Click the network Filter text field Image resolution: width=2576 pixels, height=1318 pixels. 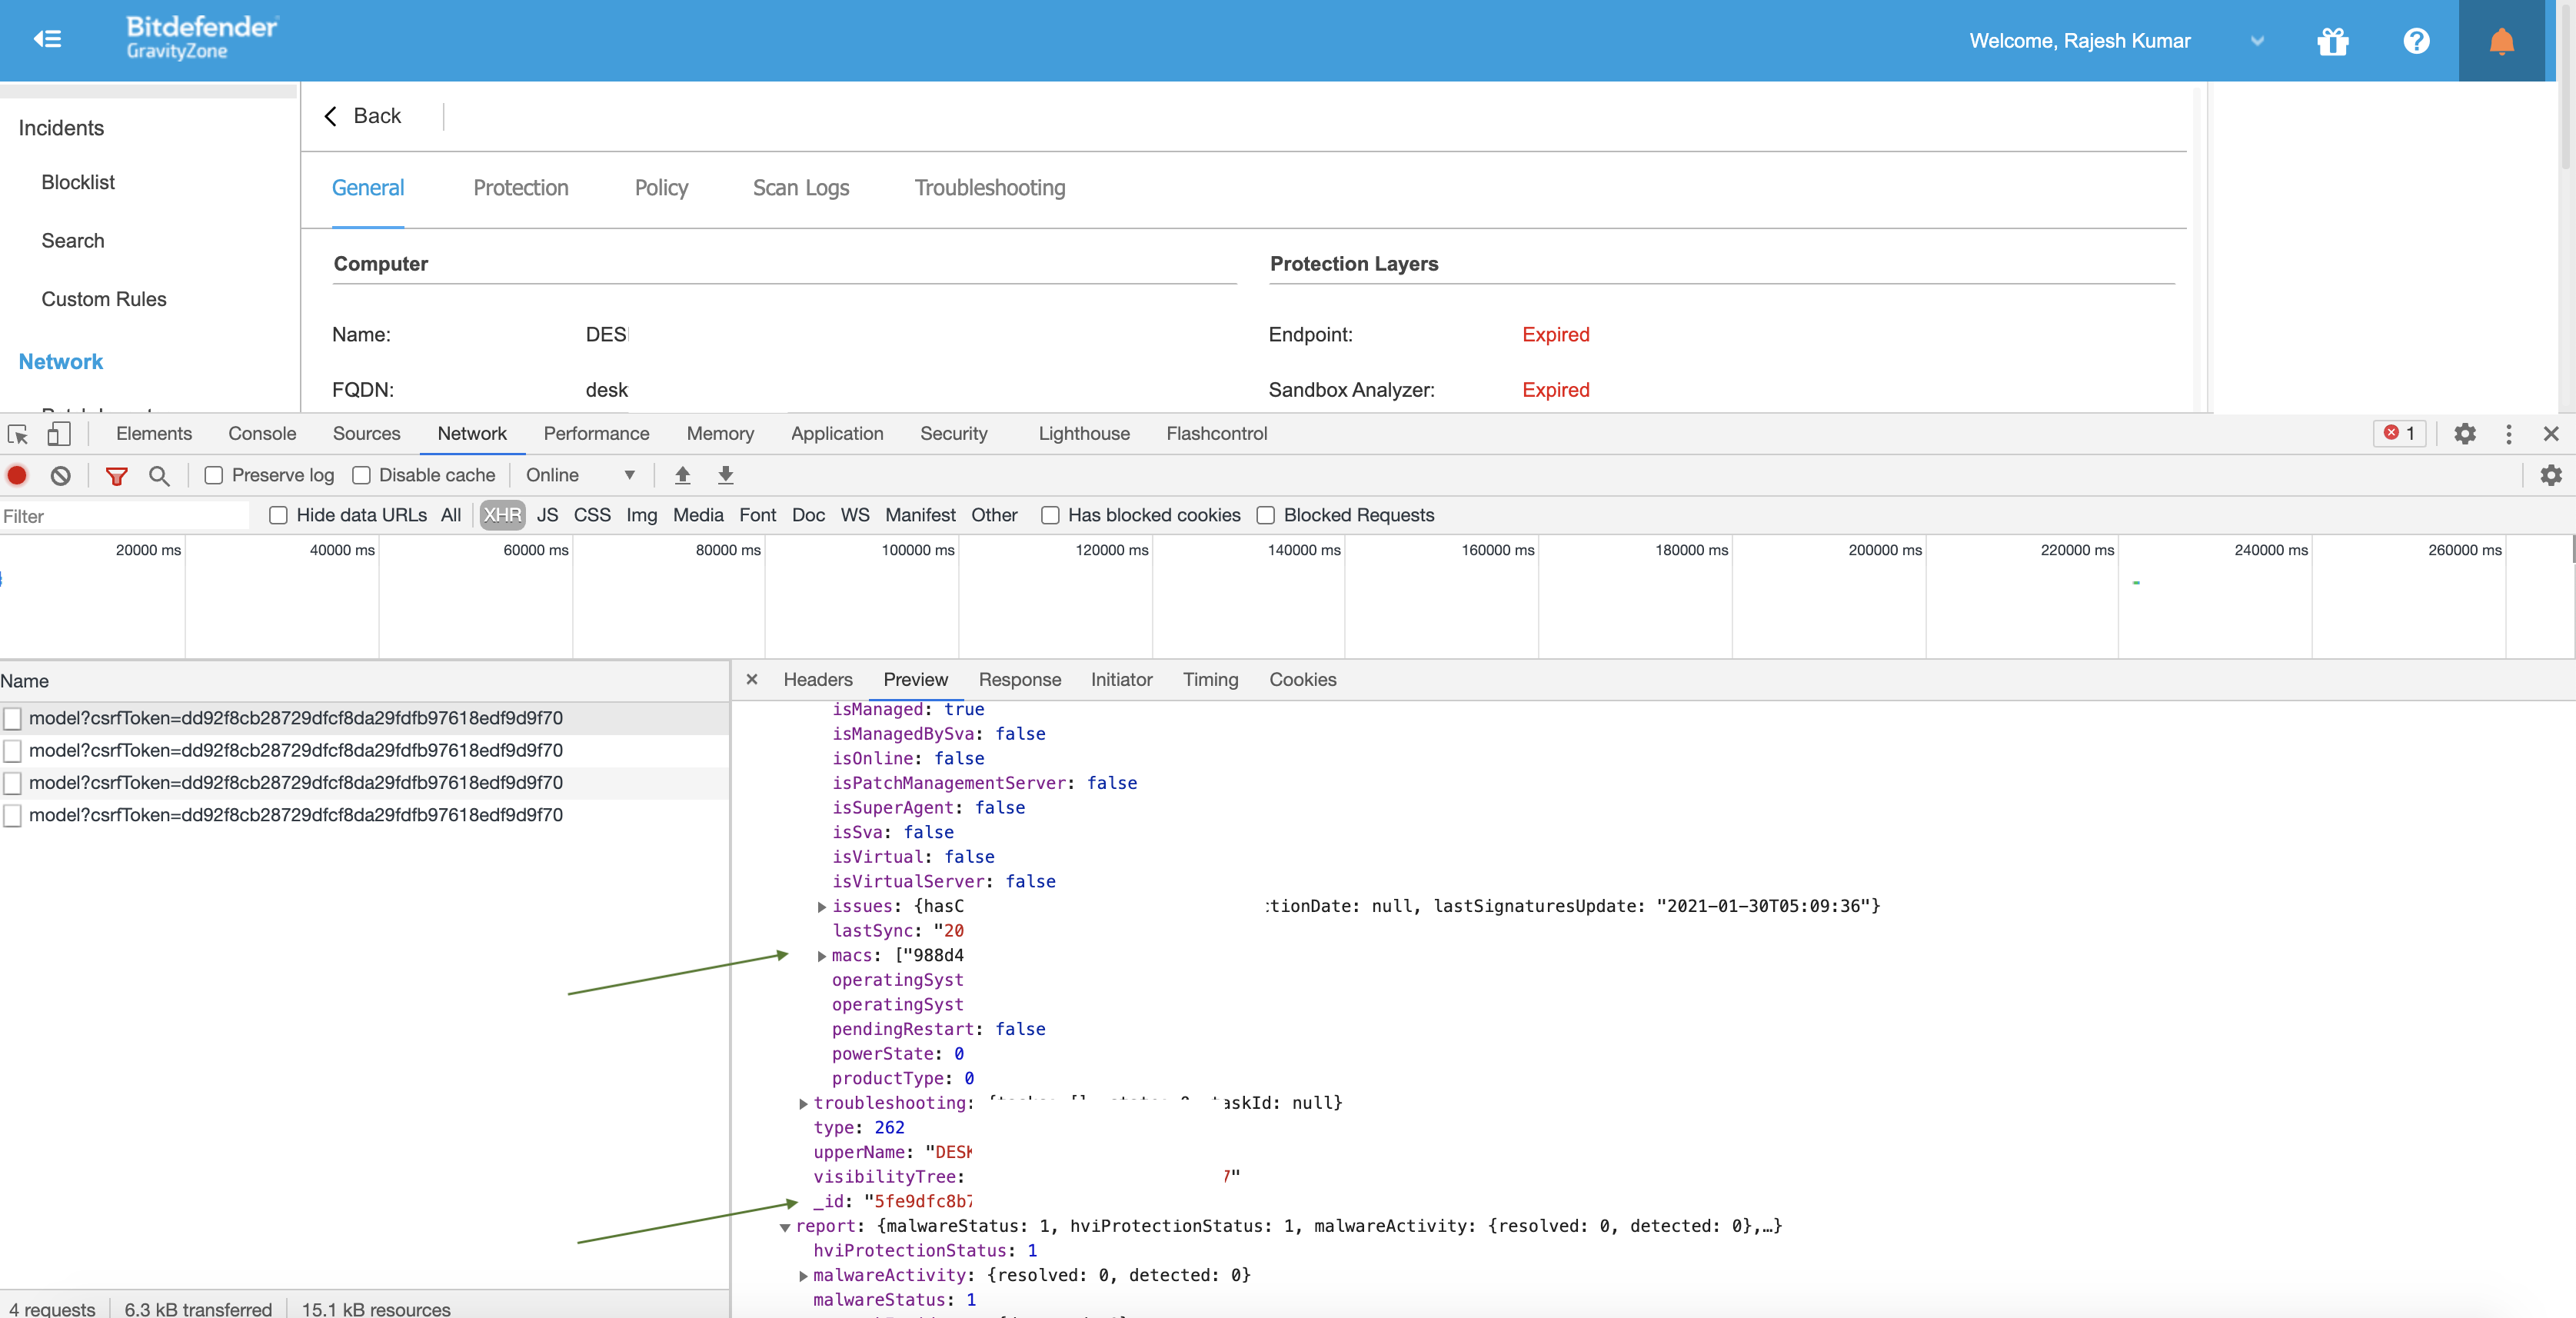124,516
